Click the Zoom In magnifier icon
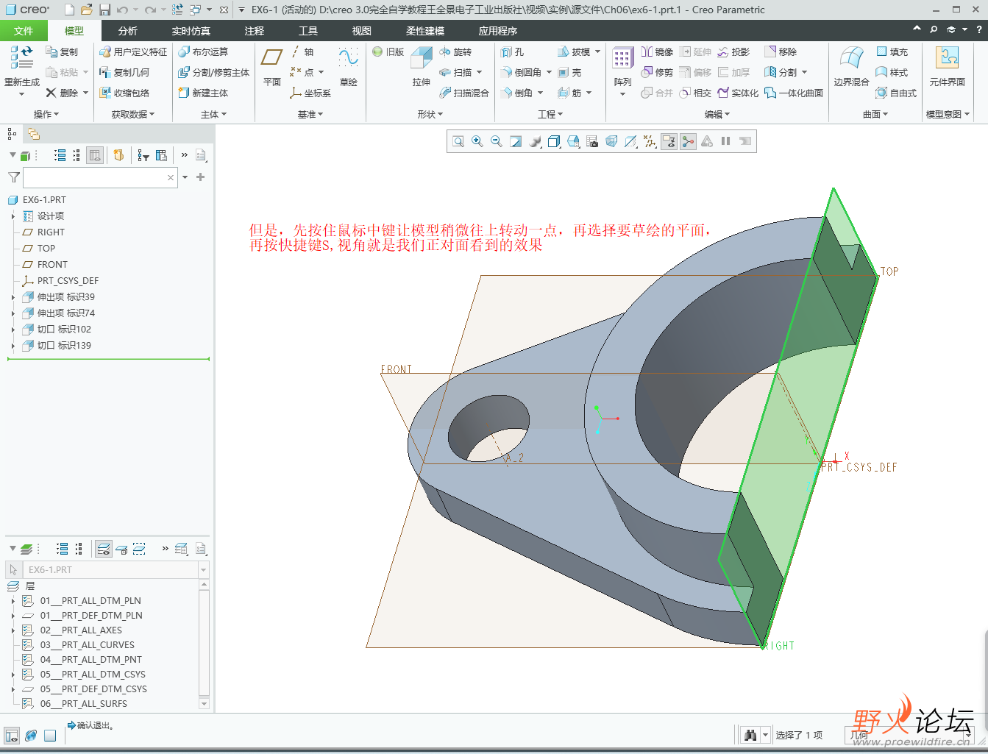Screen dimensions: 988x754 click(477, 141)
